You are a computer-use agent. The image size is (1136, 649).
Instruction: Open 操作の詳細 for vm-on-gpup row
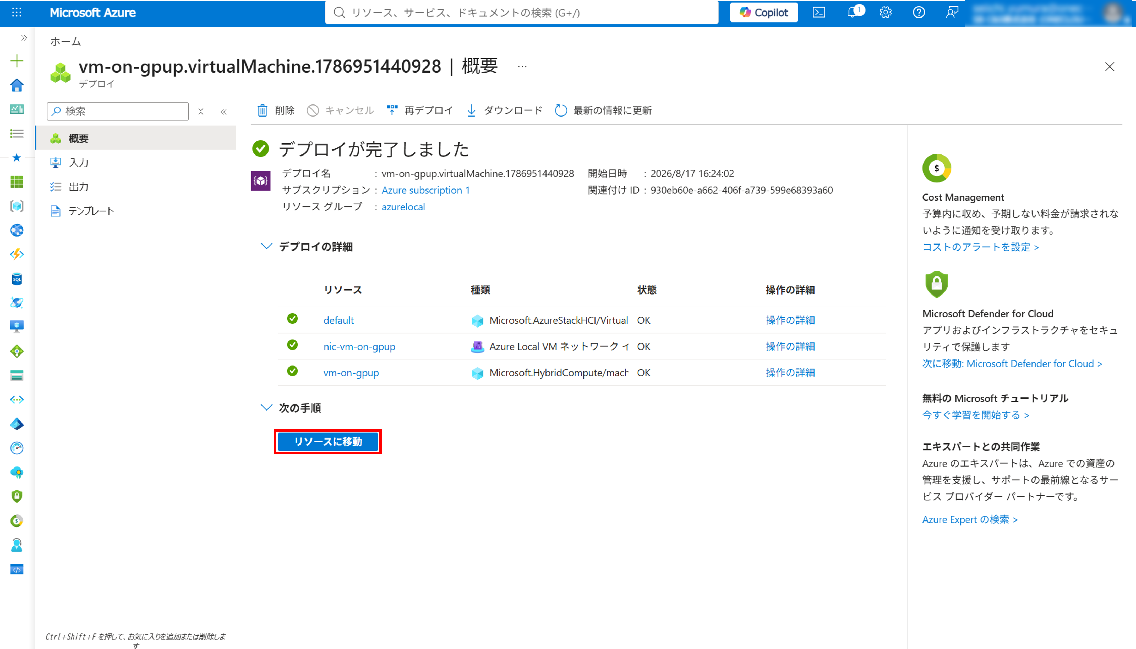pos(790,373)
